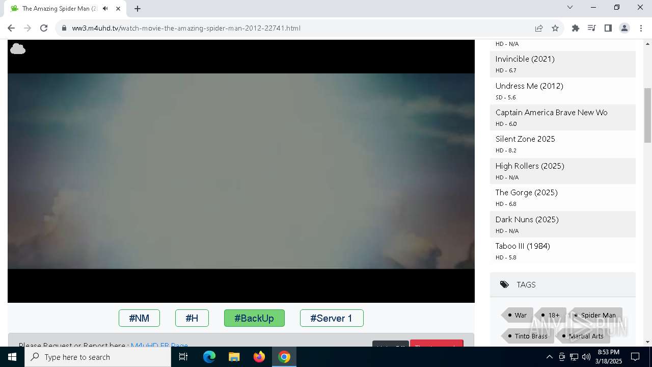Open the Windows Start menu
The width and height of the screenshot is (652, 367).
coord(12,357)
